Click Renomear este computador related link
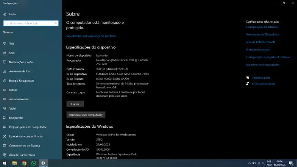This screenshot has width=297, height=167. pos(263,65)
